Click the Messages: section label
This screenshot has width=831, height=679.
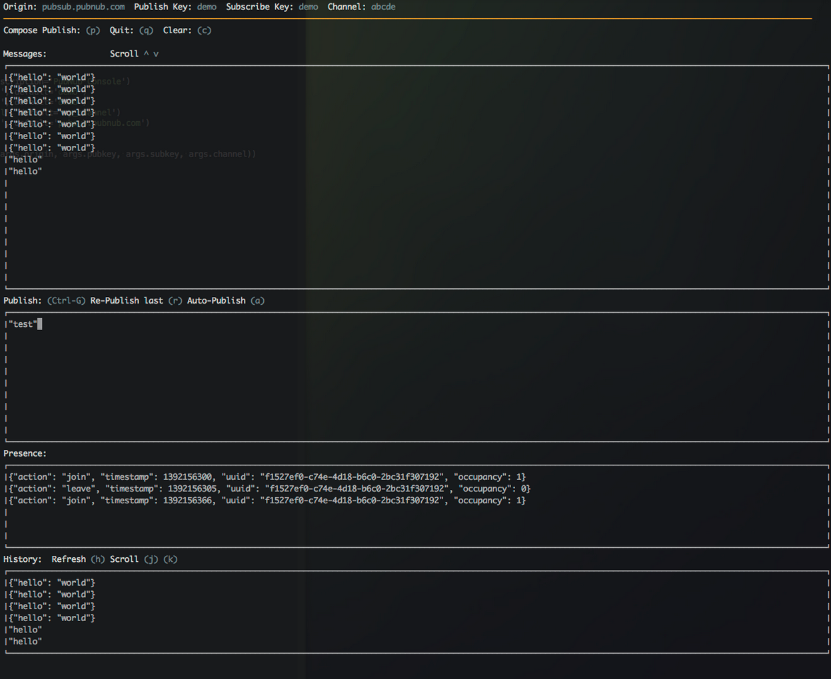[x=25, y=54]
